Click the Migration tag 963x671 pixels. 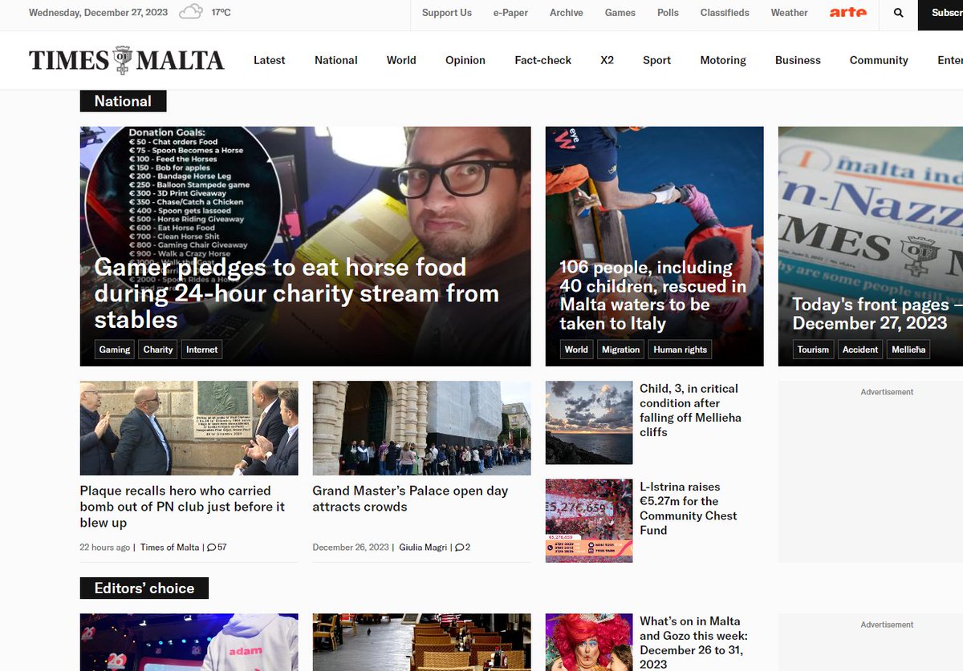[x=621, y=350]
